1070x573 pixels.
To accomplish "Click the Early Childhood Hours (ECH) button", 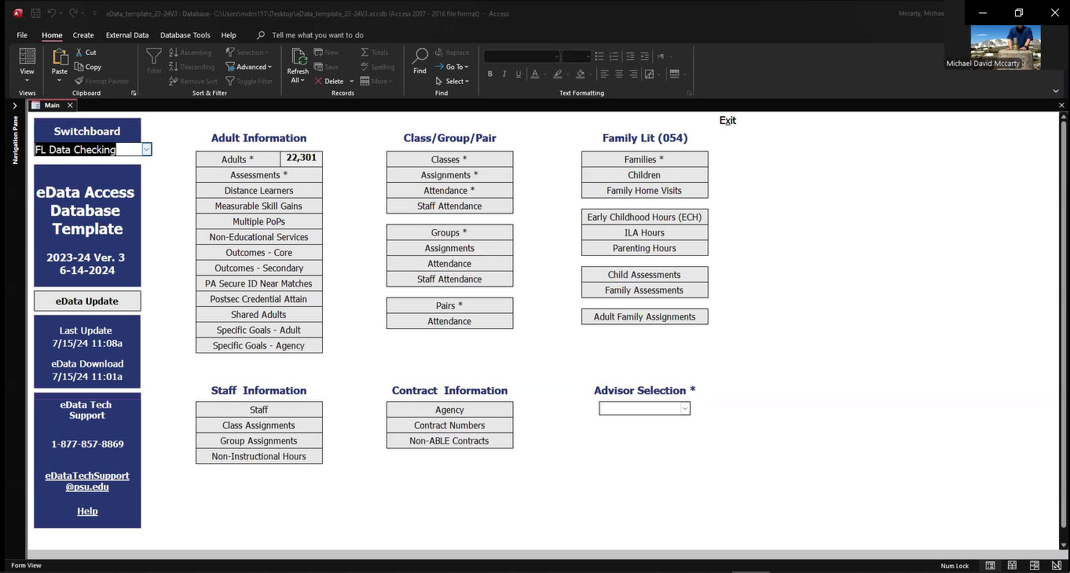I will point(644,217).
